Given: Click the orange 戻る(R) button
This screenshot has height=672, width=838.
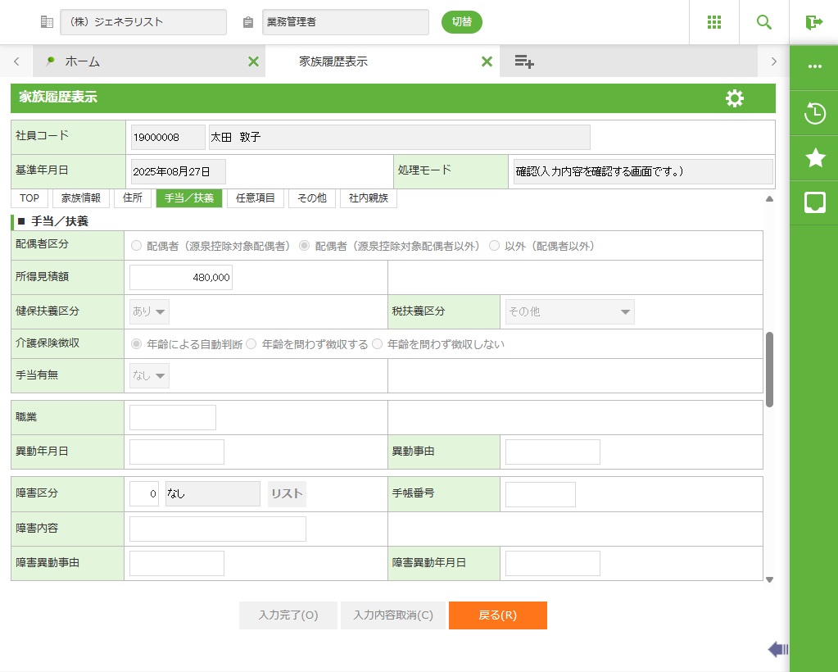Looking at the screenshot, I should (497, 615).
